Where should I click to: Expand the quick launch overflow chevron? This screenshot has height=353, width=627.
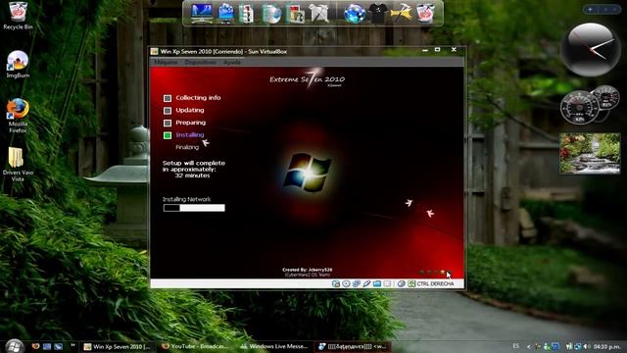tap(72, 346)
